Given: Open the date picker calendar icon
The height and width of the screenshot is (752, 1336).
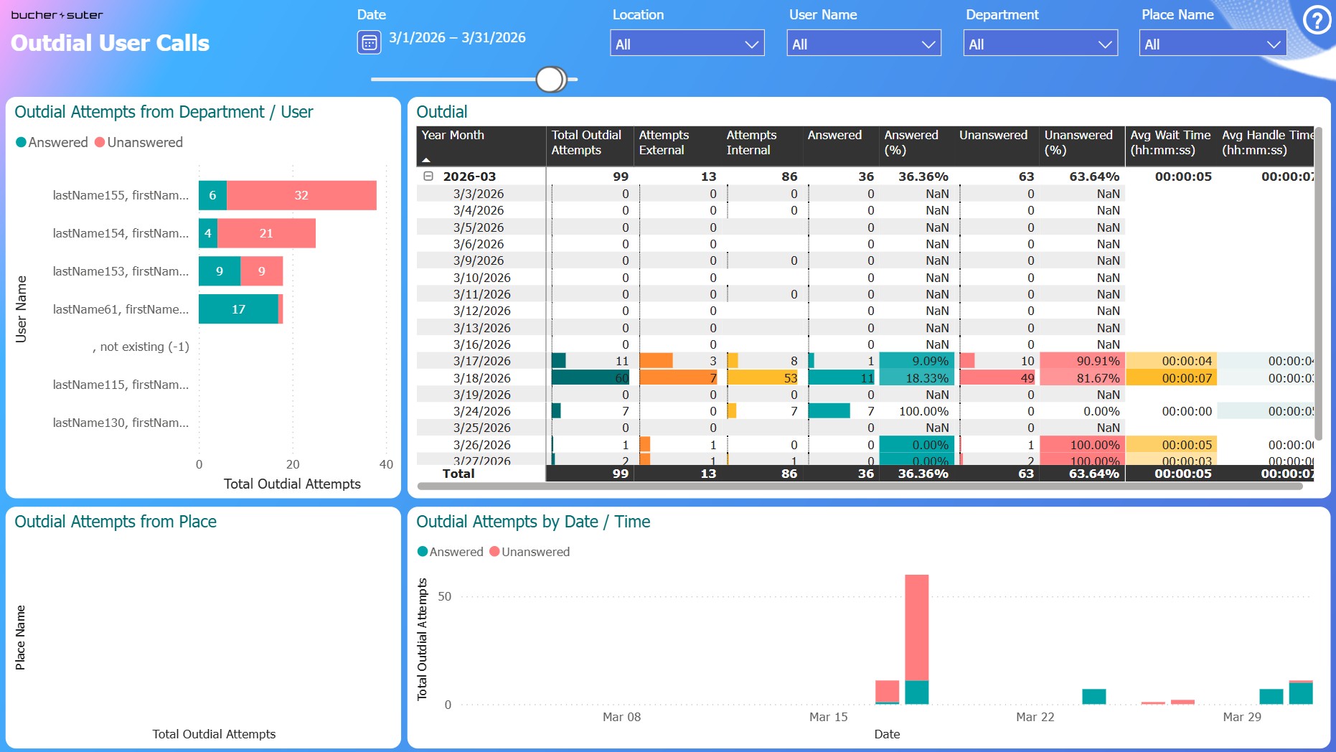Looking at the screenshot, I should tap(369, 43).
